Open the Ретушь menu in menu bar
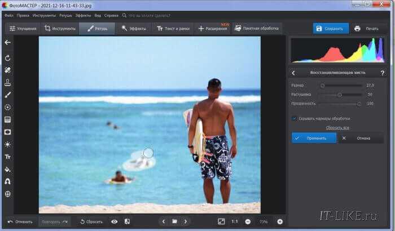Viewport: 395px width, 231px height. coord(65,16)
